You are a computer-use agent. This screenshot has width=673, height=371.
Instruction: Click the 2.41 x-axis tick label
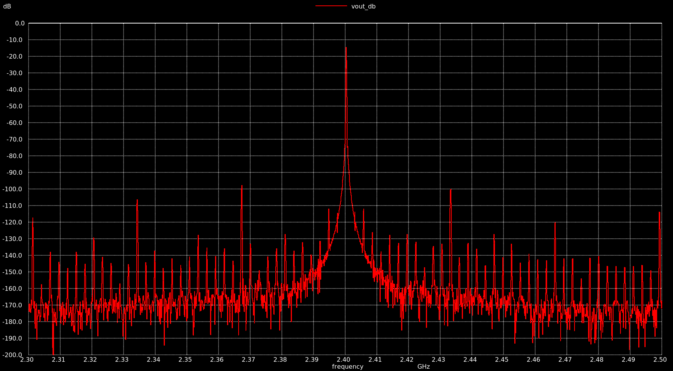pos(375,360)
